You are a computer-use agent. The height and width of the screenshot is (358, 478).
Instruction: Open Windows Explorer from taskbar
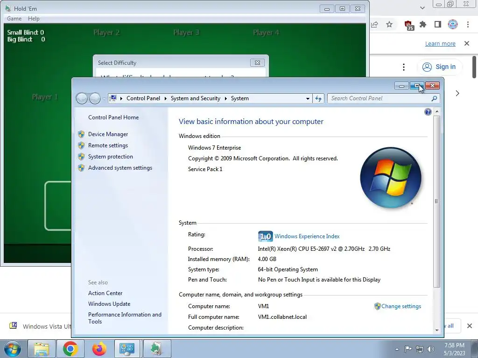click(42, 349)
